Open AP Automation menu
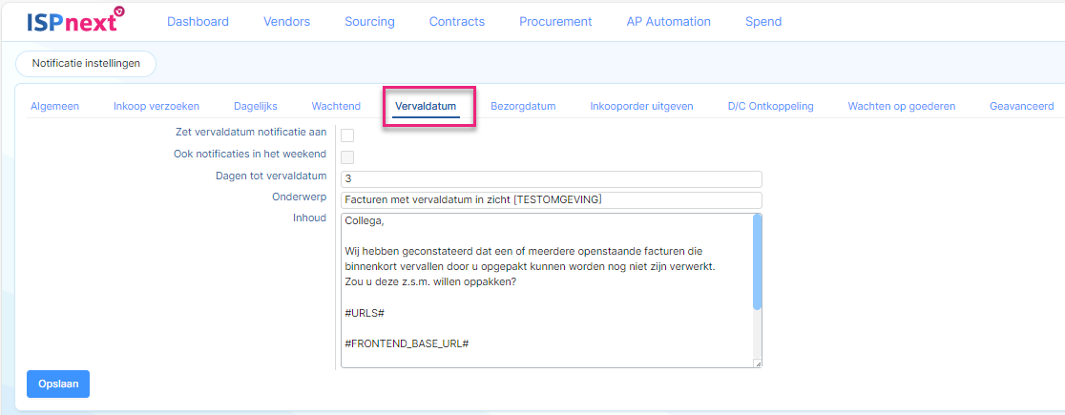The image size is (1065, 415). [x=668, y=22]
